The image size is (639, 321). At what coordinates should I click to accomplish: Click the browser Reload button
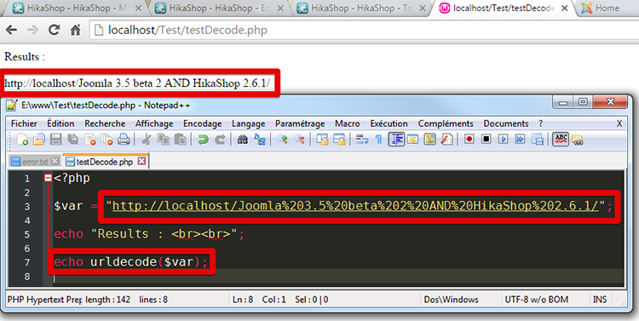coord(54,30)
